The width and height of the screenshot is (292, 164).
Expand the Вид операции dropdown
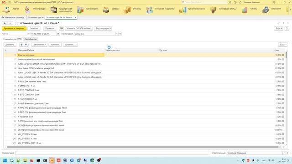point(103,28)
